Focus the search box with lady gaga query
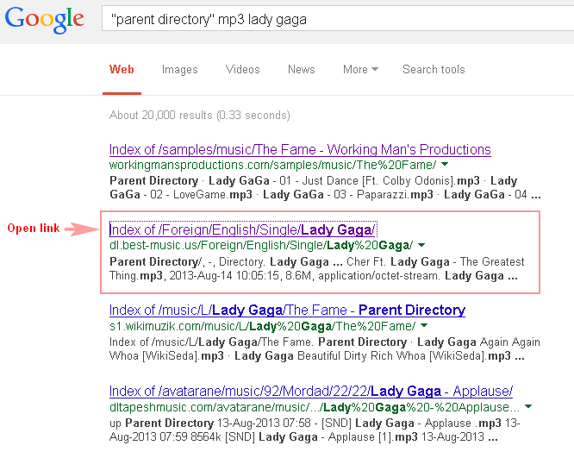Image resolution: width=574 pixels, height=458 pixels. 338,18
